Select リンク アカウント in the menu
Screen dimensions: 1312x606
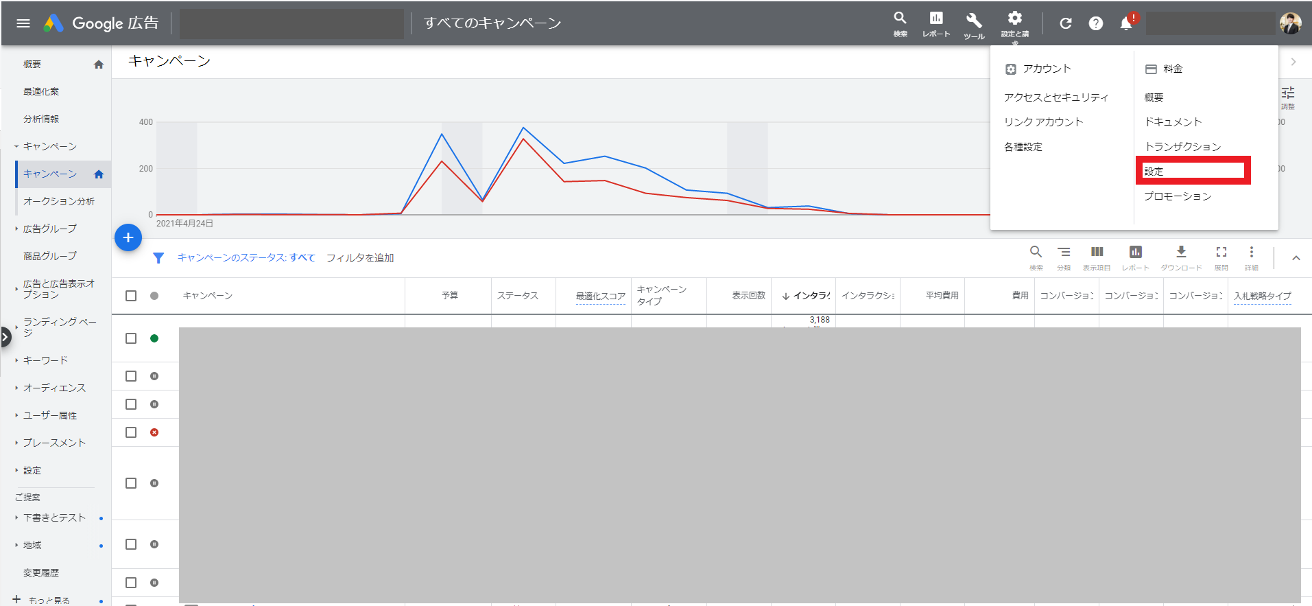(x=1044, y=122)
